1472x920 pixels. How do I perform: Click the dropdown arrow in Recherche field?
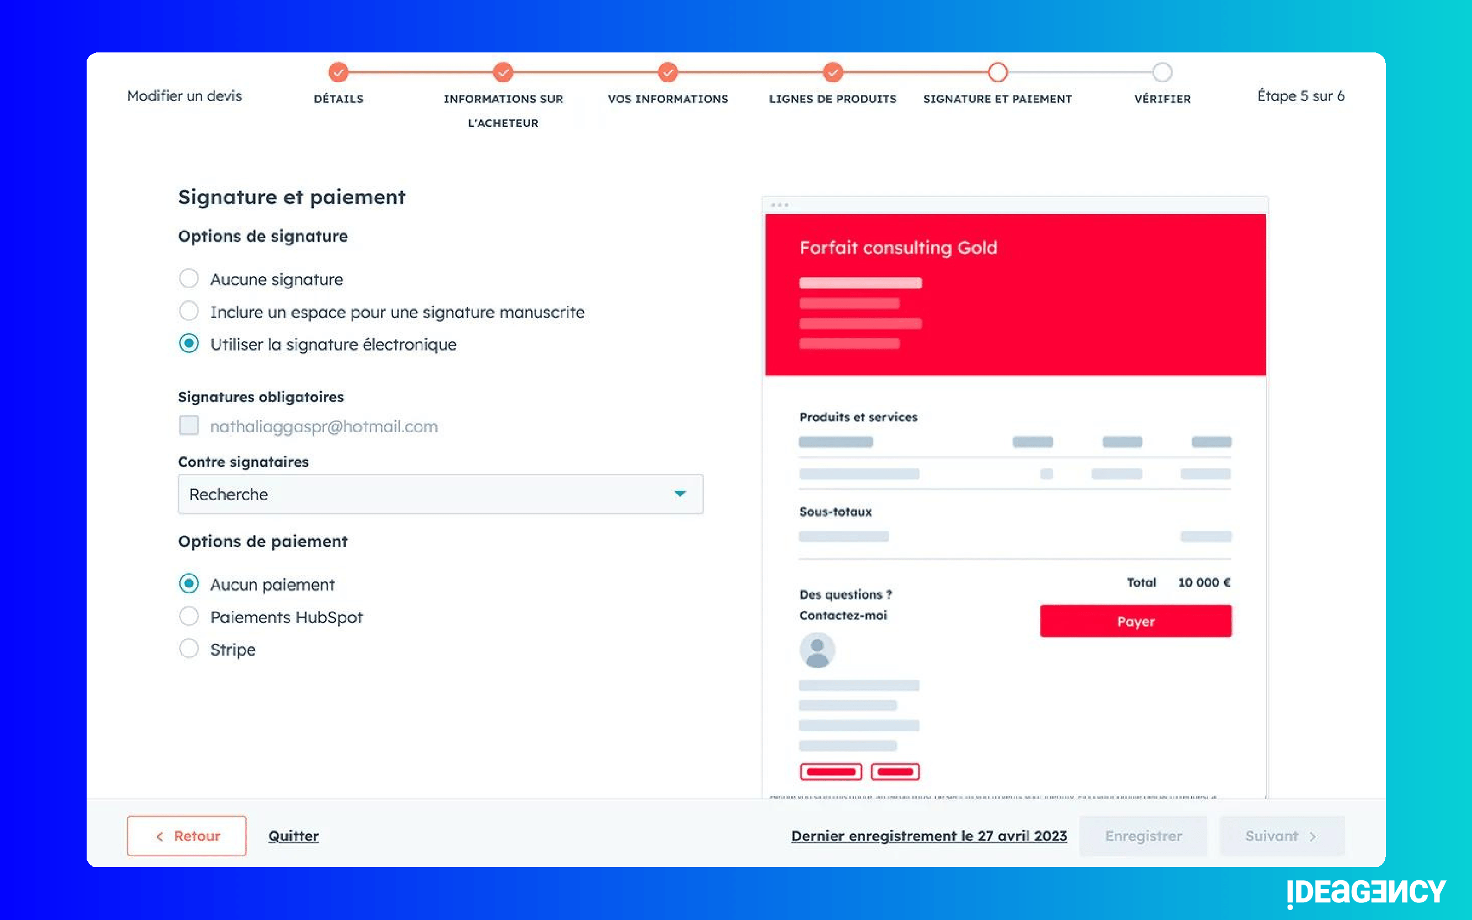coord(680,494)
